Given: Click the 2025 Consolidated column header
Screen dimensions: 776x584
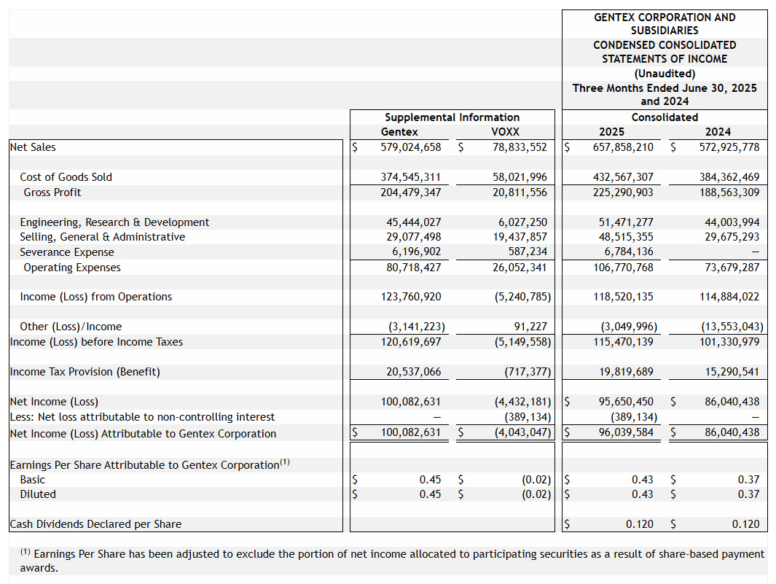Looking at the screenshot, I should 611,132.
